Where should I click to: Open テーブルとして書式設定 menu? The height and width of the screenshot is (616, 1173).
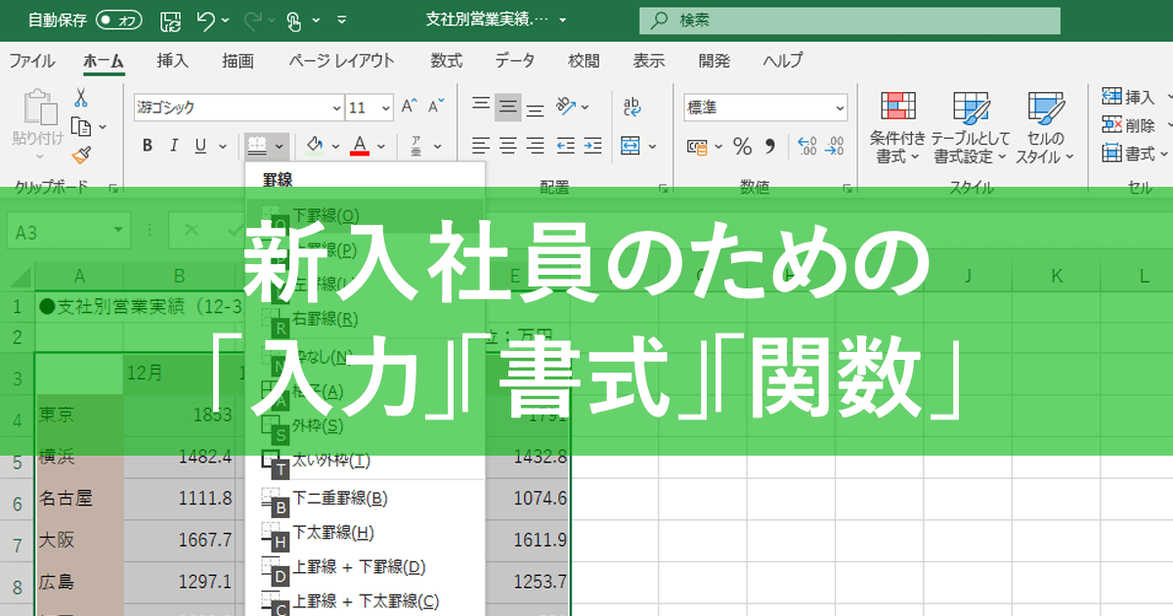(971, 127)
